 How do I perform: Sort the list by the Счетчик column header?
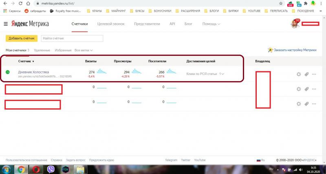click(26, 61)
